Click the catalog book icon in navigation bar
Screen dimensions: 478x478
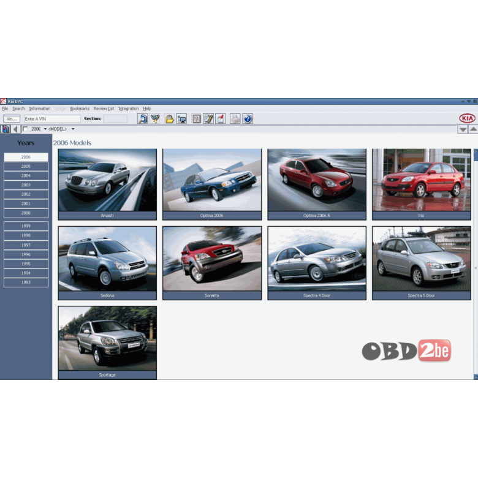tap(5, 129)
